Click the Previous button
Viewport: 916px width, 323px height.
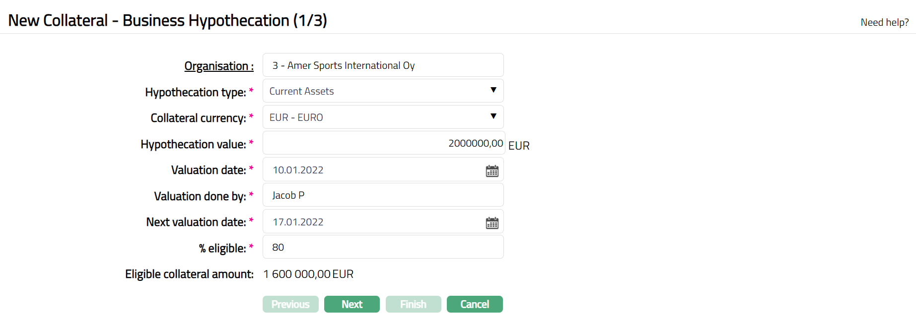290,304
